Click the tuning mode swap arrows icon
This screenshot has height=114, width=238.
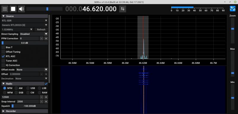tap(123, 9)
